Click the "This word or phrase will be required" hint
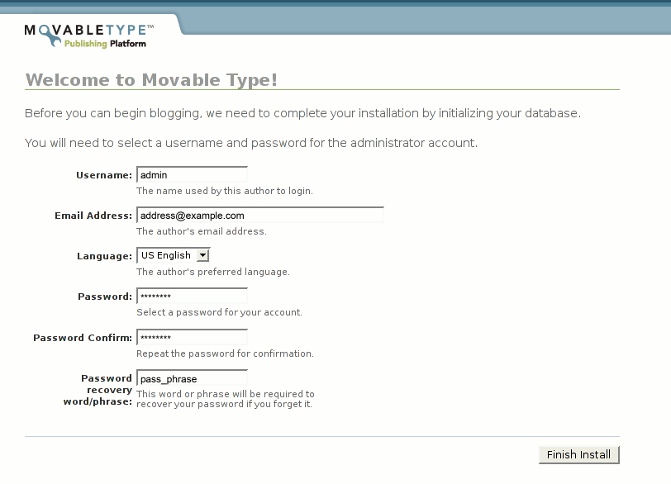Screen dimensions: 671x484 point(226,399)
